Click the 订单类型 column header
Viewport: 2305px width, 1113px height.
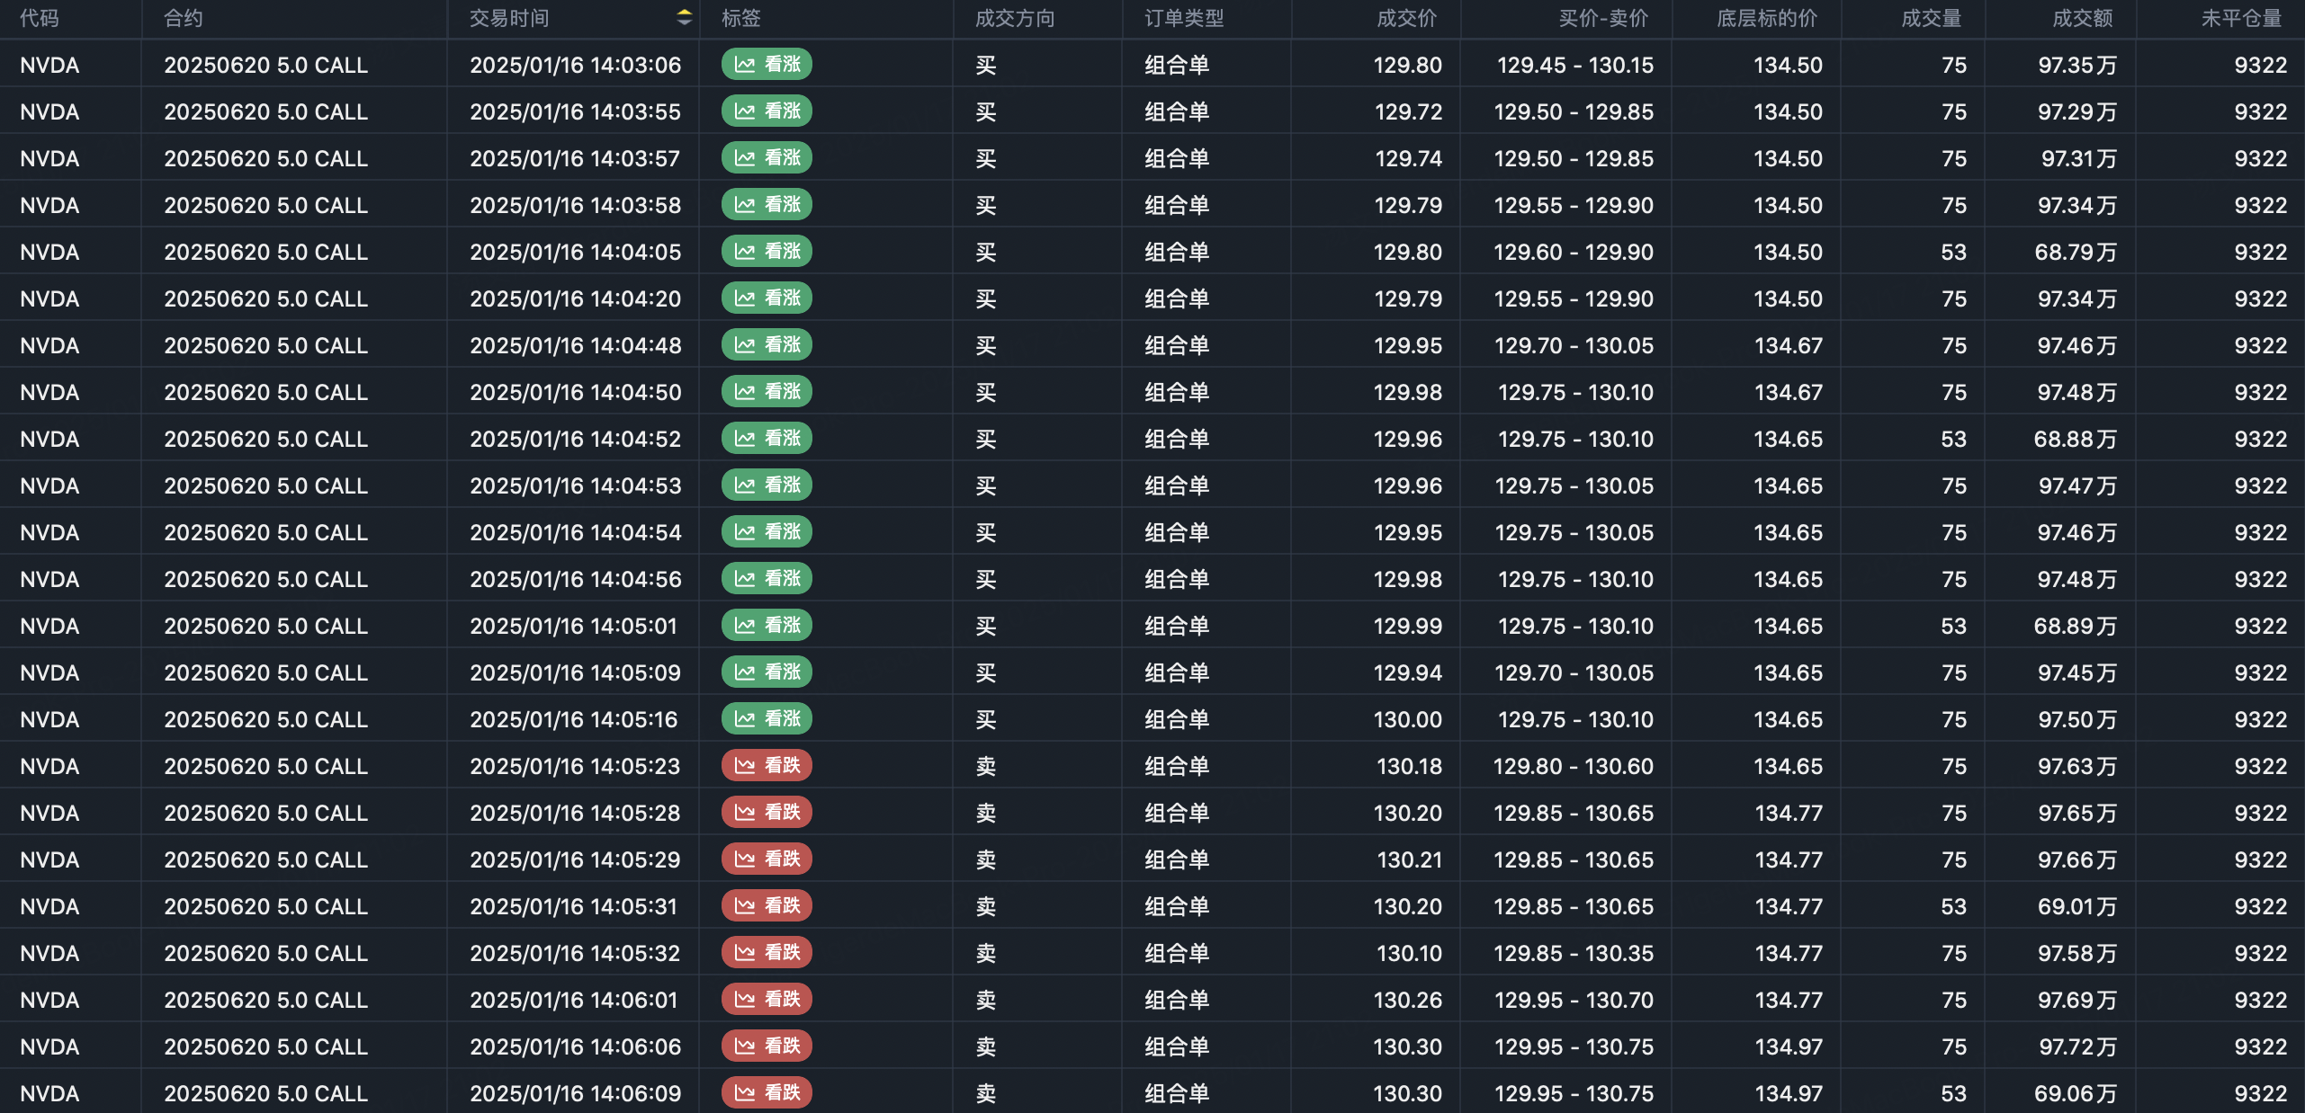[x=1183, y=18]
